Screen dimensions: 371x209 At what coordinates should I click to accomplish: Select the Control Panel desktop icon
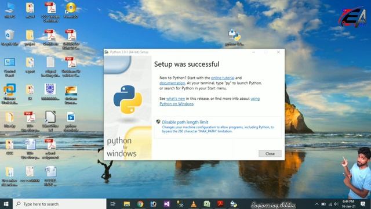tap(10, 67)
